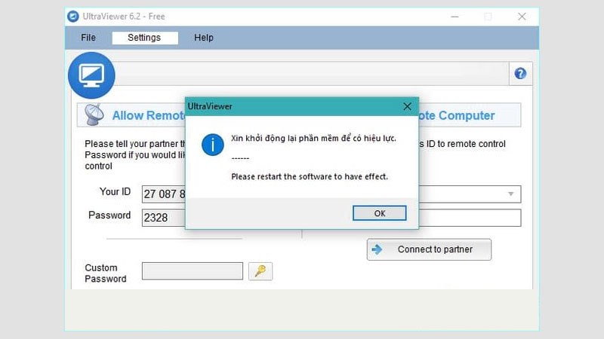Click the Your ID field
Image resolution: width=604 pixels, height=339 pixels.
click(x=163, y=194)
